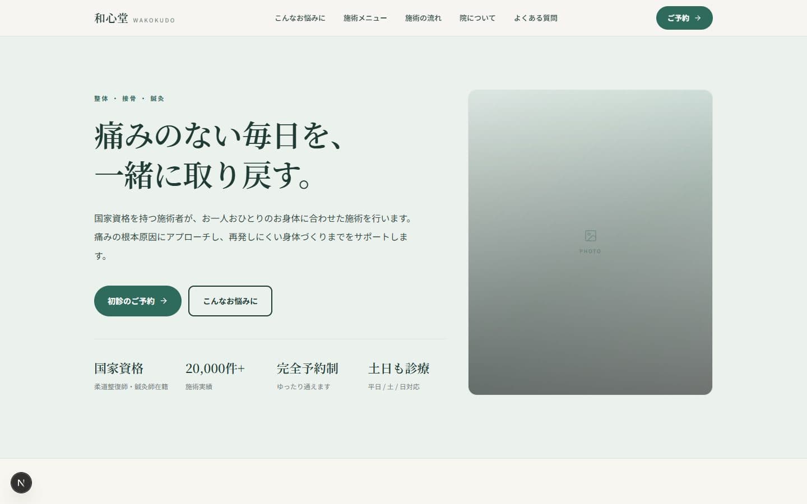Click the 初診のご予約 green button
This screenshot has height=504, width=807.
(x=138, y=301)
